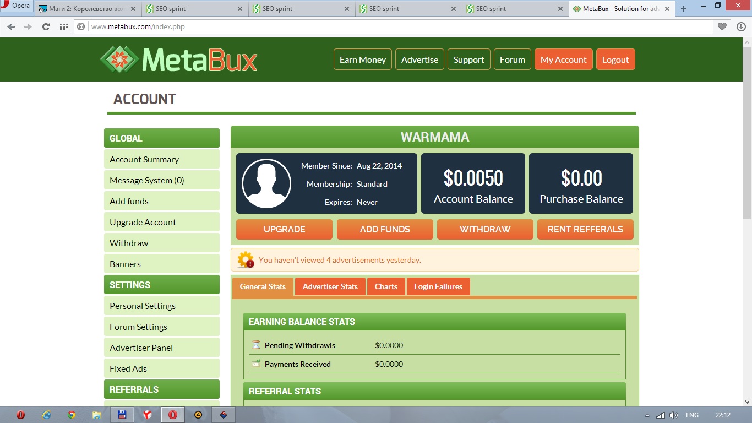This screenshot has height=423, width=752.
Task: Switch ENG input language indicator
Action: pyautogui.click(x=692, y=415)
